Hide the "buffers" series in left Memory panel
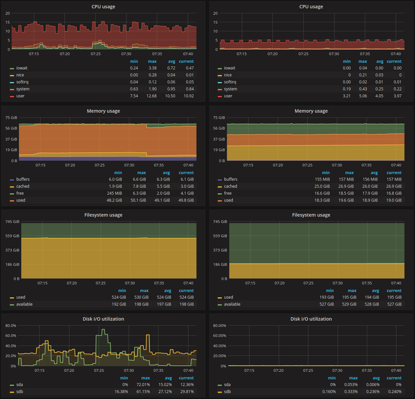This screenshot has width=415, height=399. point(23,179)
